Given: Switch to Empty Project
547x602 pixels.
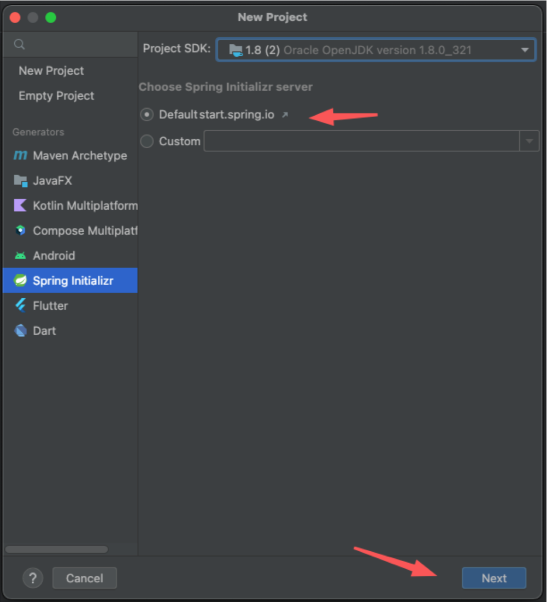Looking at the screenshot, I should [x=56, y=96].
